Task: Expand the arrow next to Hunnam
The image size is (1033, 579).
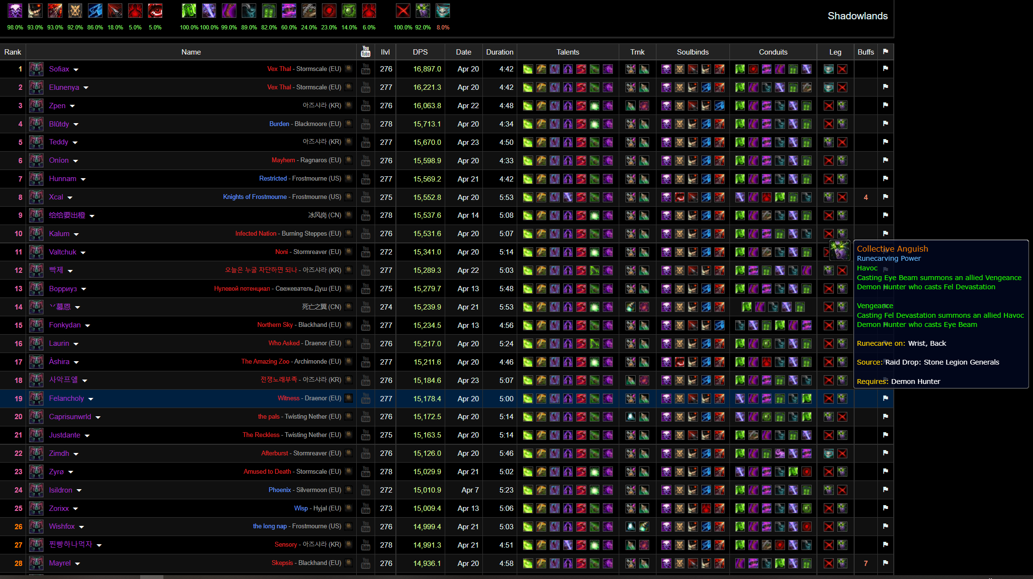Action: 83,179
